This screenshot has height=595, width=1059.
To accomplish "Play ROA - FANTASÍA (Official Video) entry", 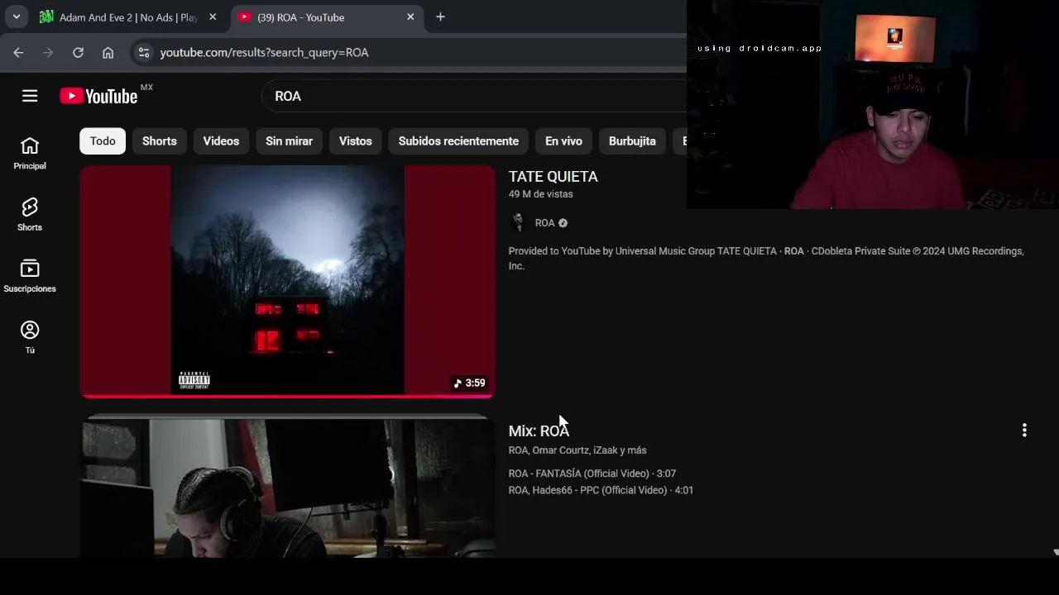I will pos(592,474).
